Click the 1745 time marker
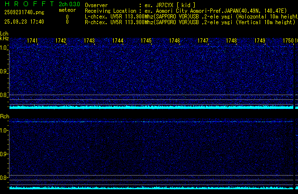 point(146,41)
